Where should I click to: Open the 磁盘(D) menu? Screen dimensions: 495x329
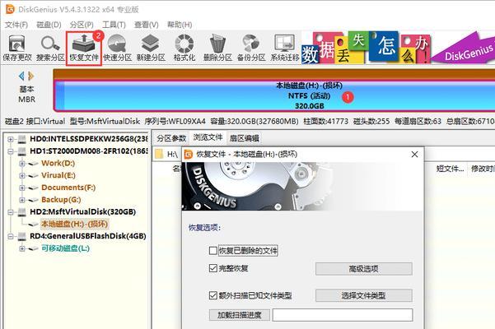(49, 25)
